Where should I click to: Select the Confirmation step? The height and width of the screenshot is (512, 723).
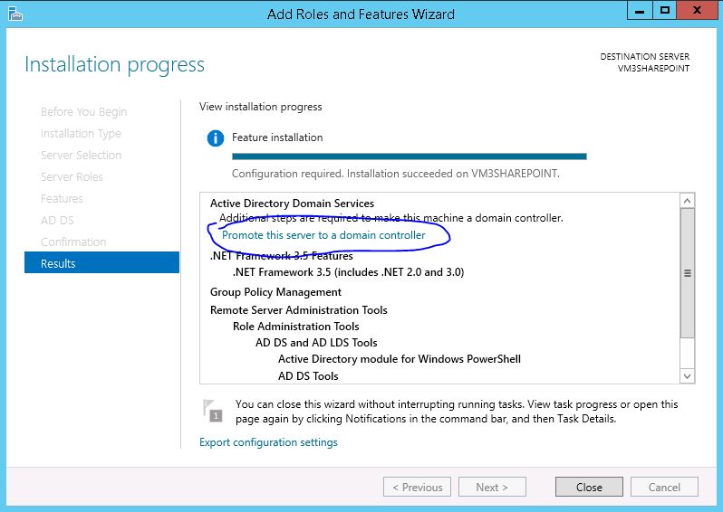[x=73, y=242]
